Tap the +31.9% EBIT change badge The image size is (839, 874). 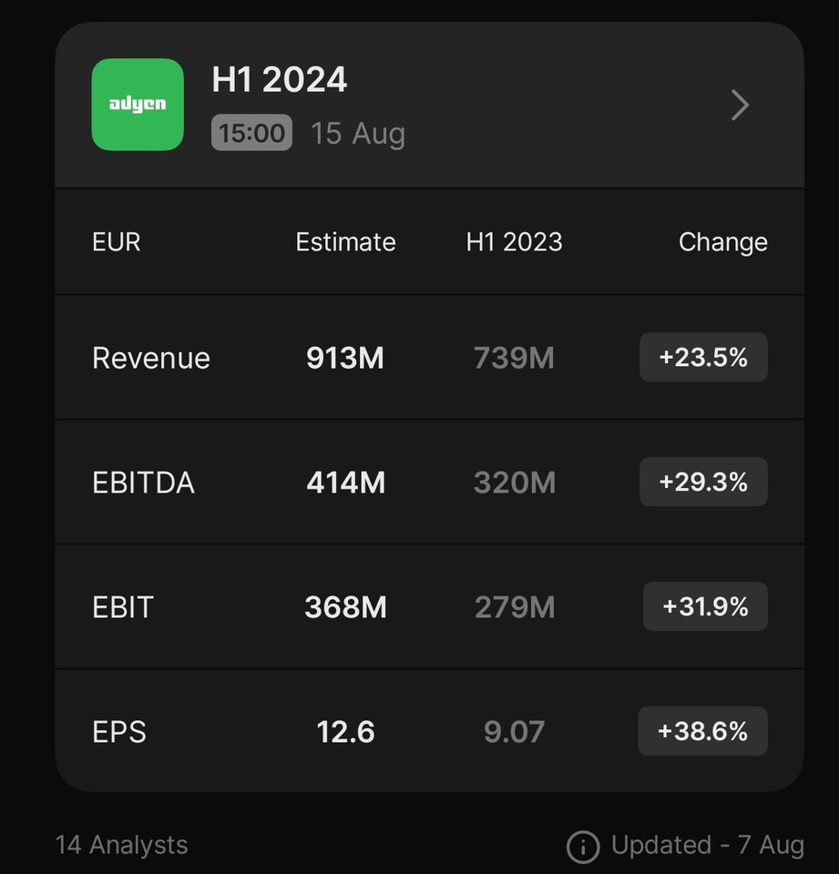tap(705, 606)
